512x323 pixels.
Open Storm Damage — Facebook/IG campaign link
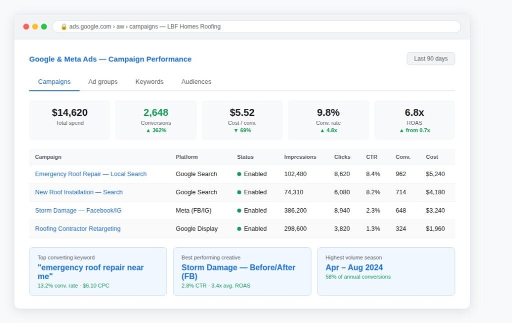coord(78,211)
